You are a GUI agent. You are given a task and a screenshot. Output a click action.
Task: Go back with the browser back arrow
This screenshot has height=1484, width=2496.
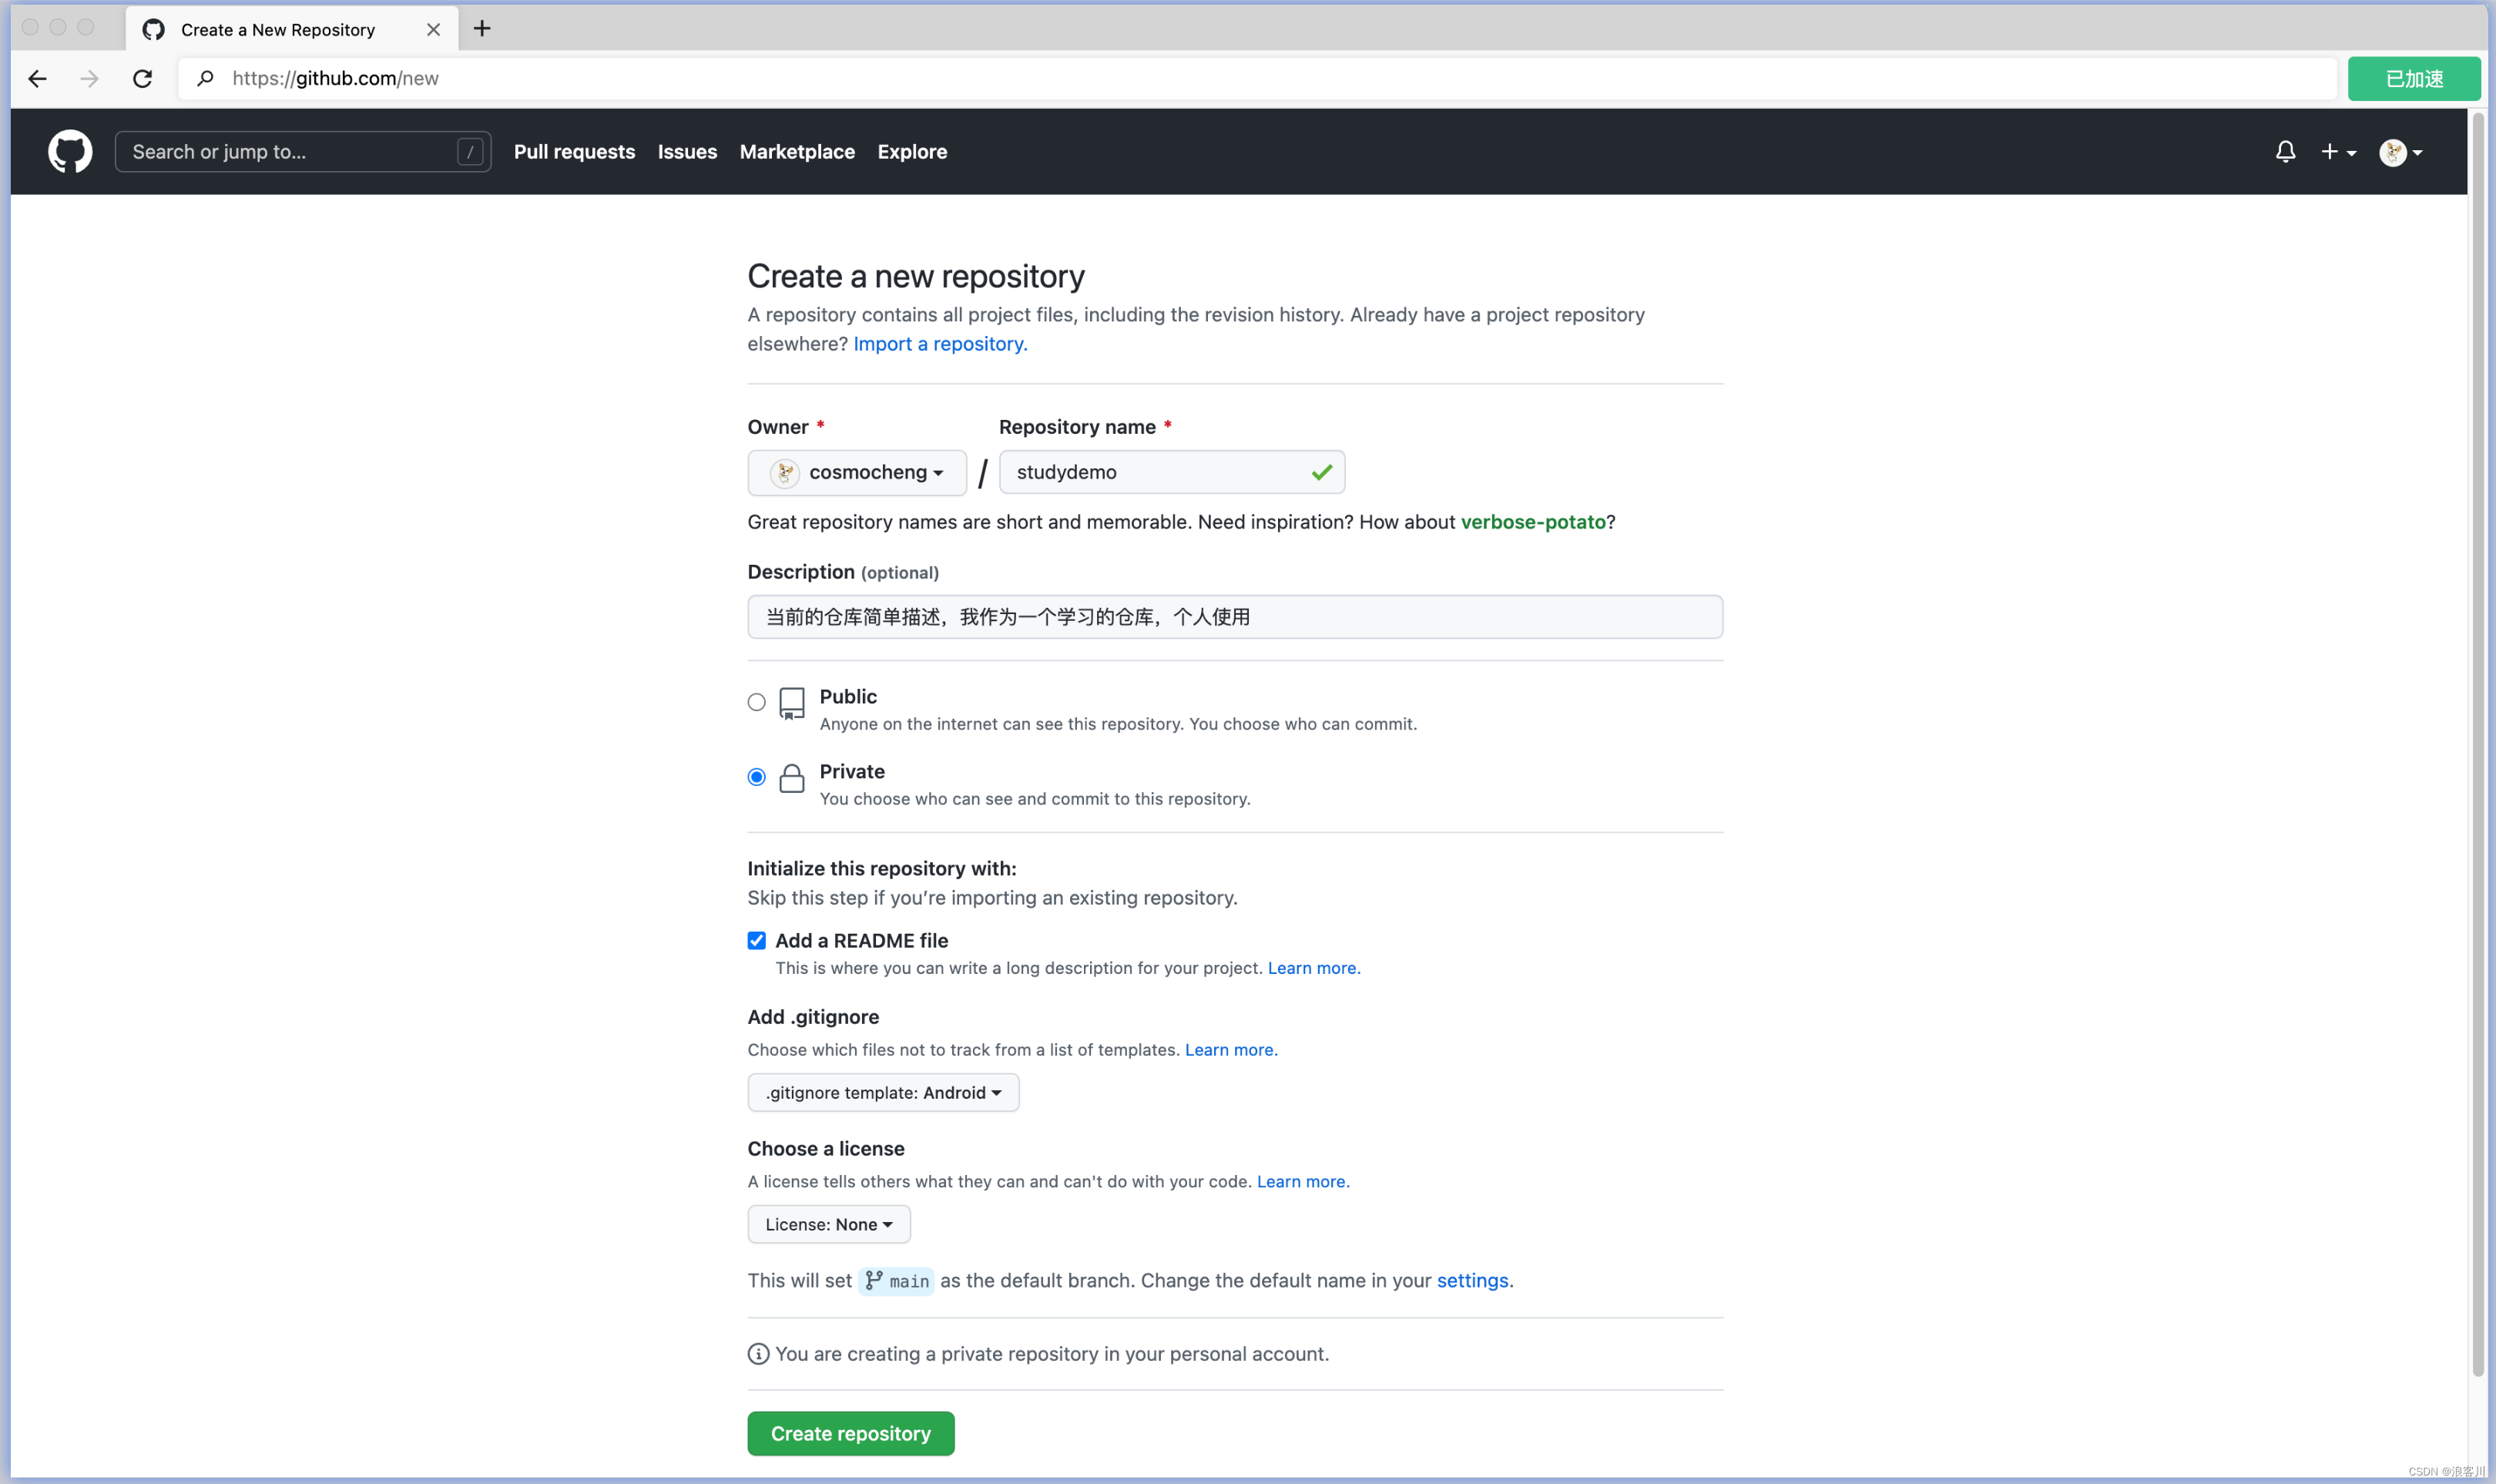38,78
